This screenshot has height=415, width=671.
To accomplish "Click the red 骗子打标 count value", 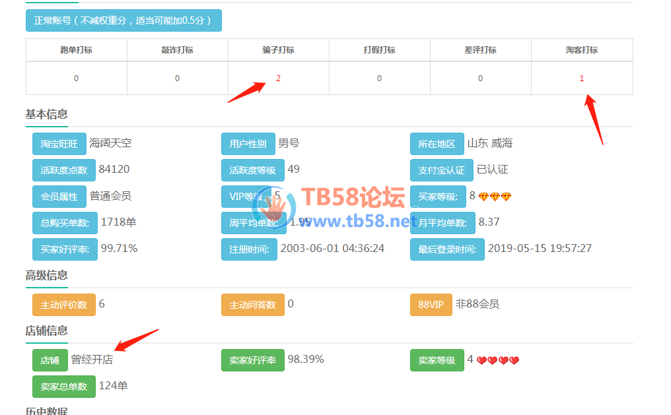I will click(278, 79).
